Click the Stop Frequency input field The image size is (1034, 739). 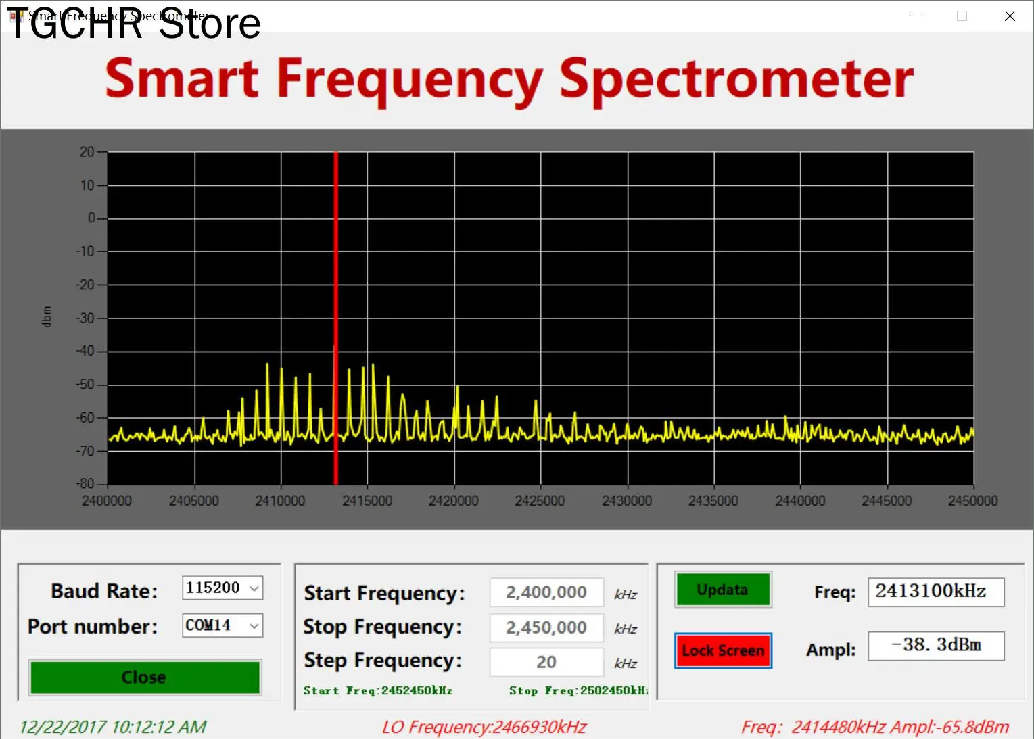(x=546, y=627)
